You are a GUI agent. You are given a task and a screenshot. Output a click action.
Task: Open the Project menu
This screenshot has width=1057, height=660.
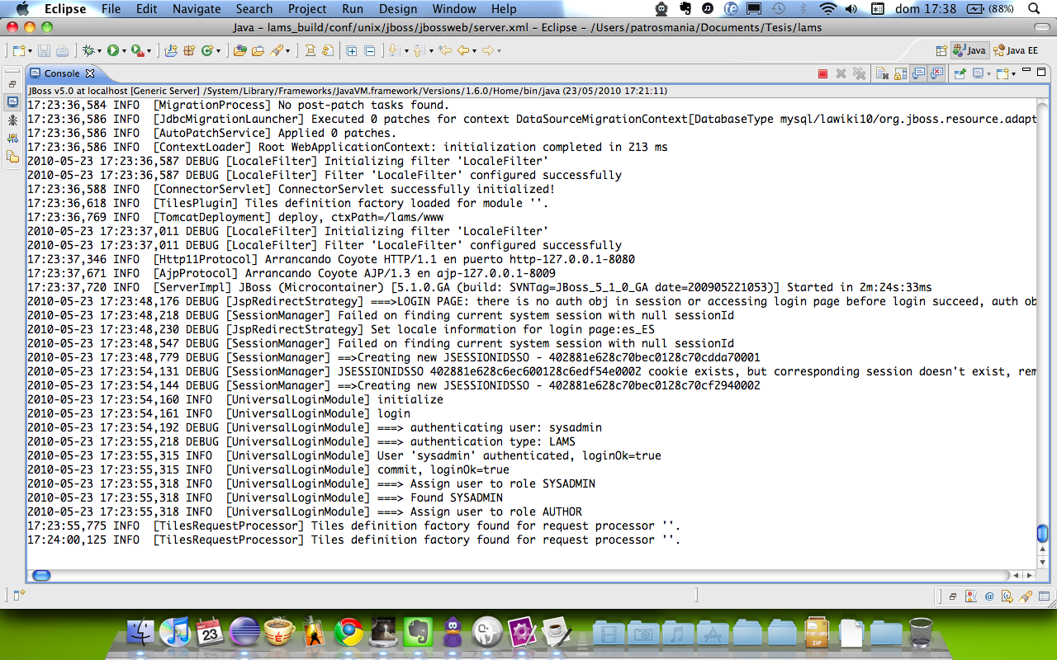(x=307, y=9)
